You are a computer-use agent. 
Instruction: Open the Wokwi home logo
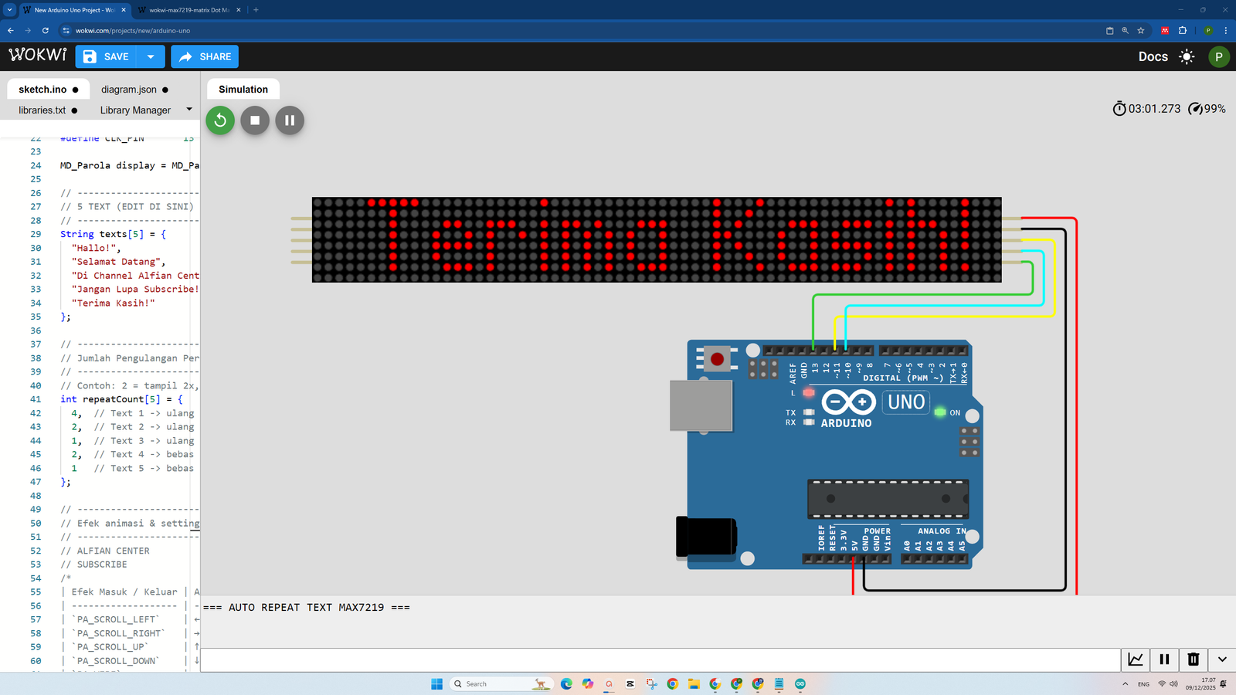coord(38,55)
